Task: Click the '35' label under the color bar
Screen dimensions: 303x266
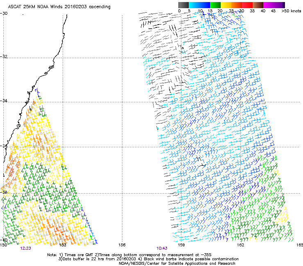Action: (x=252, y=11)
